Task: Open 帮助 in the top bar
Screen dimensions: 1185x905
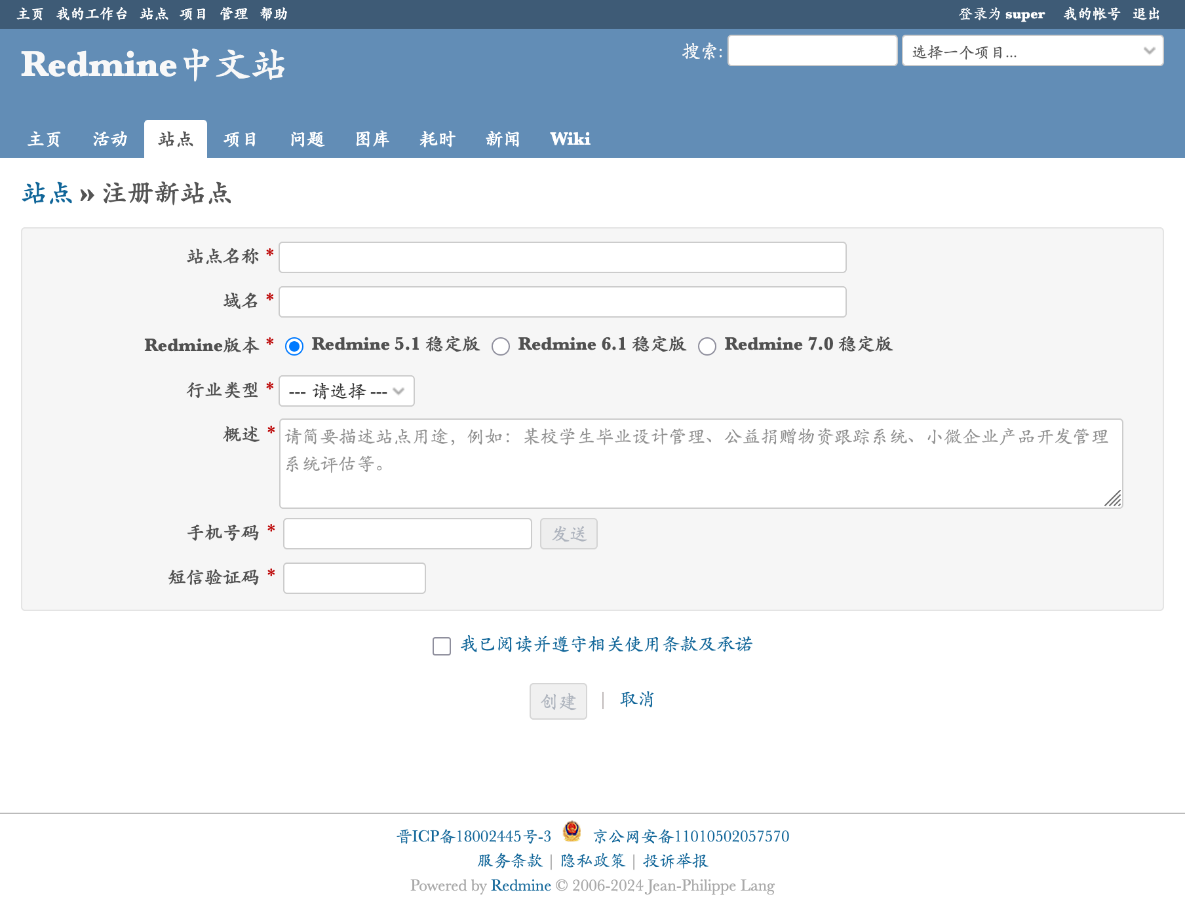Action: coord(274,14)
